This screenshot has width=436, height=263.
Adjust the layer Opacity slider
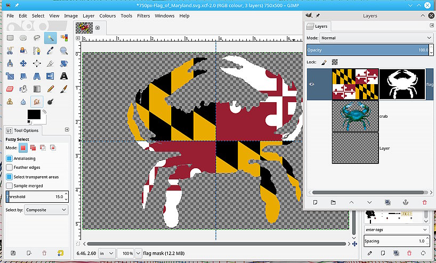(368, 50)
